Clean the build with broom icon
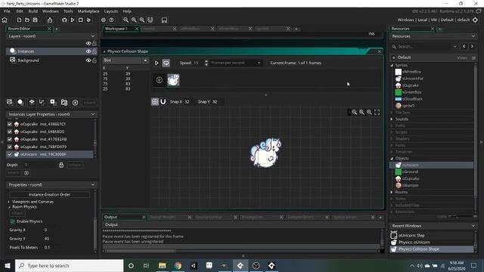This screenshot has height=272, width=484. (x=88, y=20)
